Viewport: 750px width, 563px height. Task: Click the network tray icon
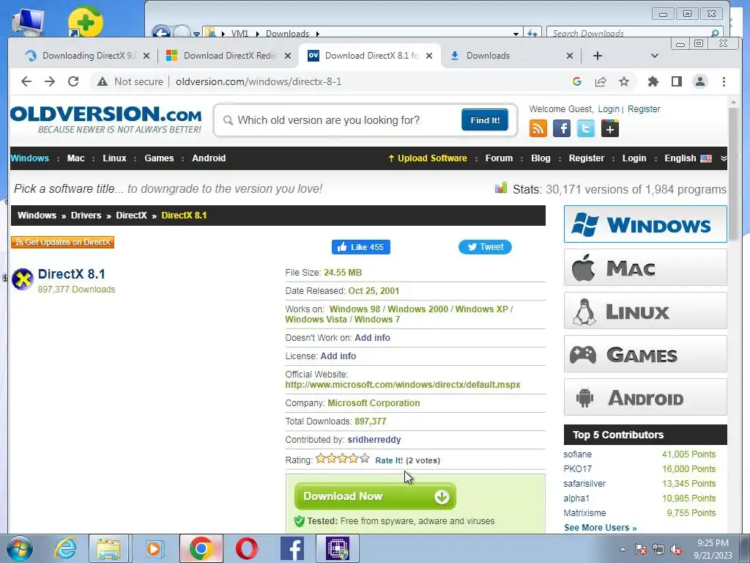pos(658,550)
